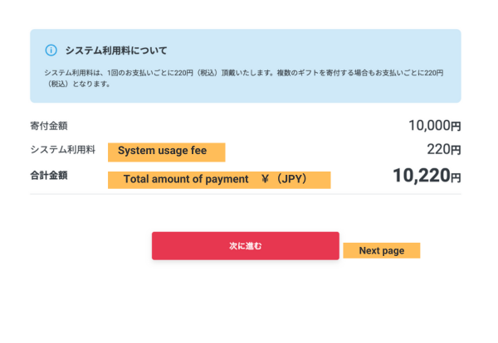The image size is (498, 343).
Task: Click the 寄付金額 label
Action: (x=48, y=126)
